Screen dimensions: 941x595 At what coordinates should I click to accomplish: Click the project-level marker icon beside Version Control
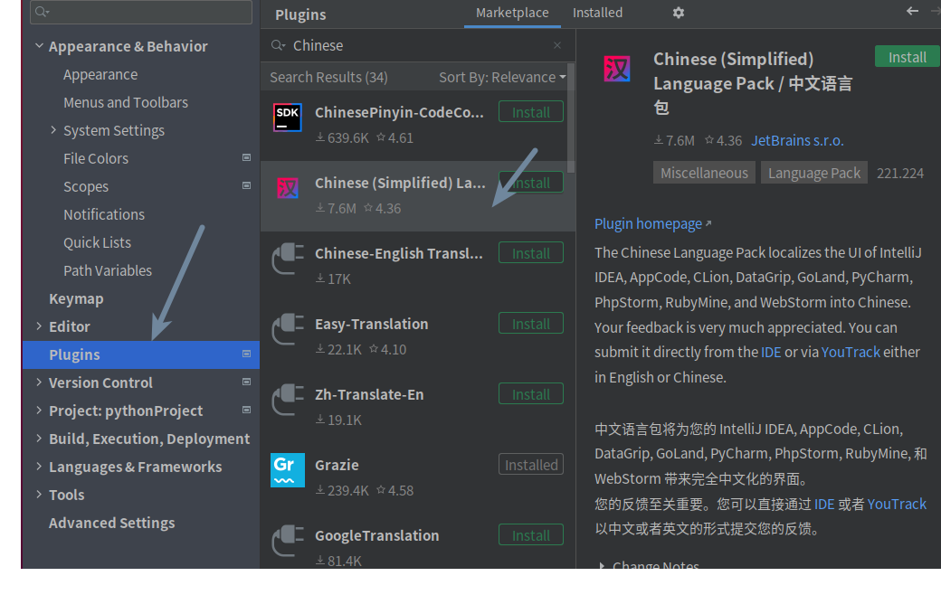tap(246, 382)
